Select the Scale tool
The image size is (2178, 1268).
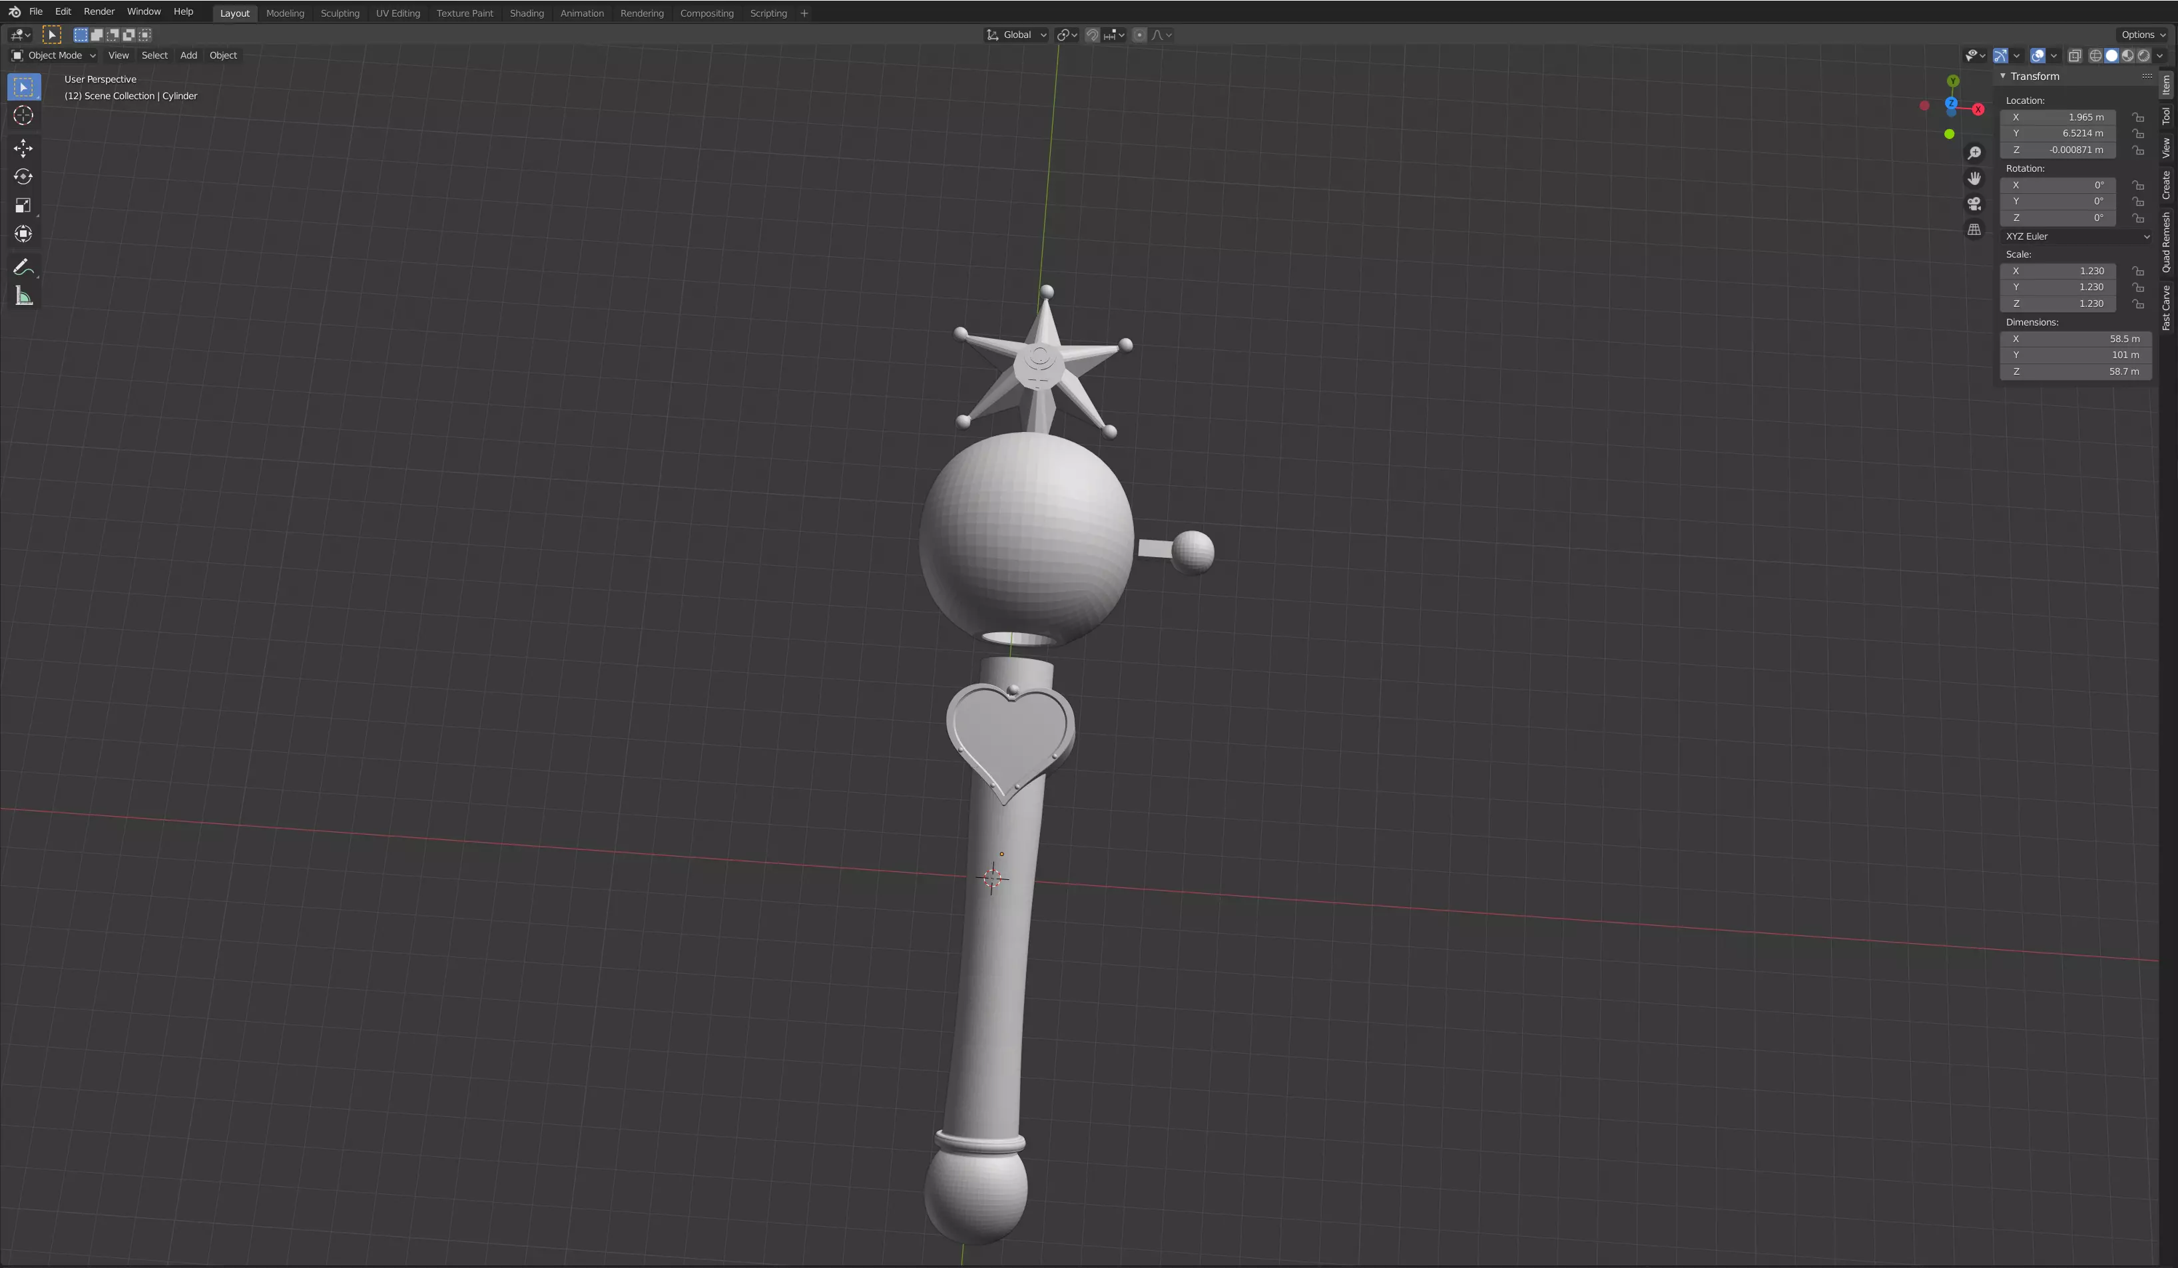[x=23, y=206]
